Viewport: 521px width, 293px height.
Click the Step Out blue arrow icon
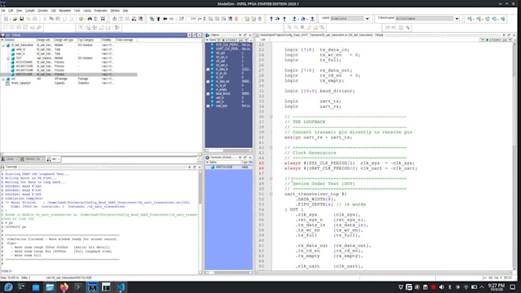284,19
